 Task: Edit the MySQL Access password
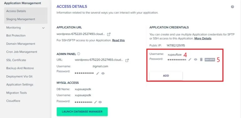(x=95, y=102)
